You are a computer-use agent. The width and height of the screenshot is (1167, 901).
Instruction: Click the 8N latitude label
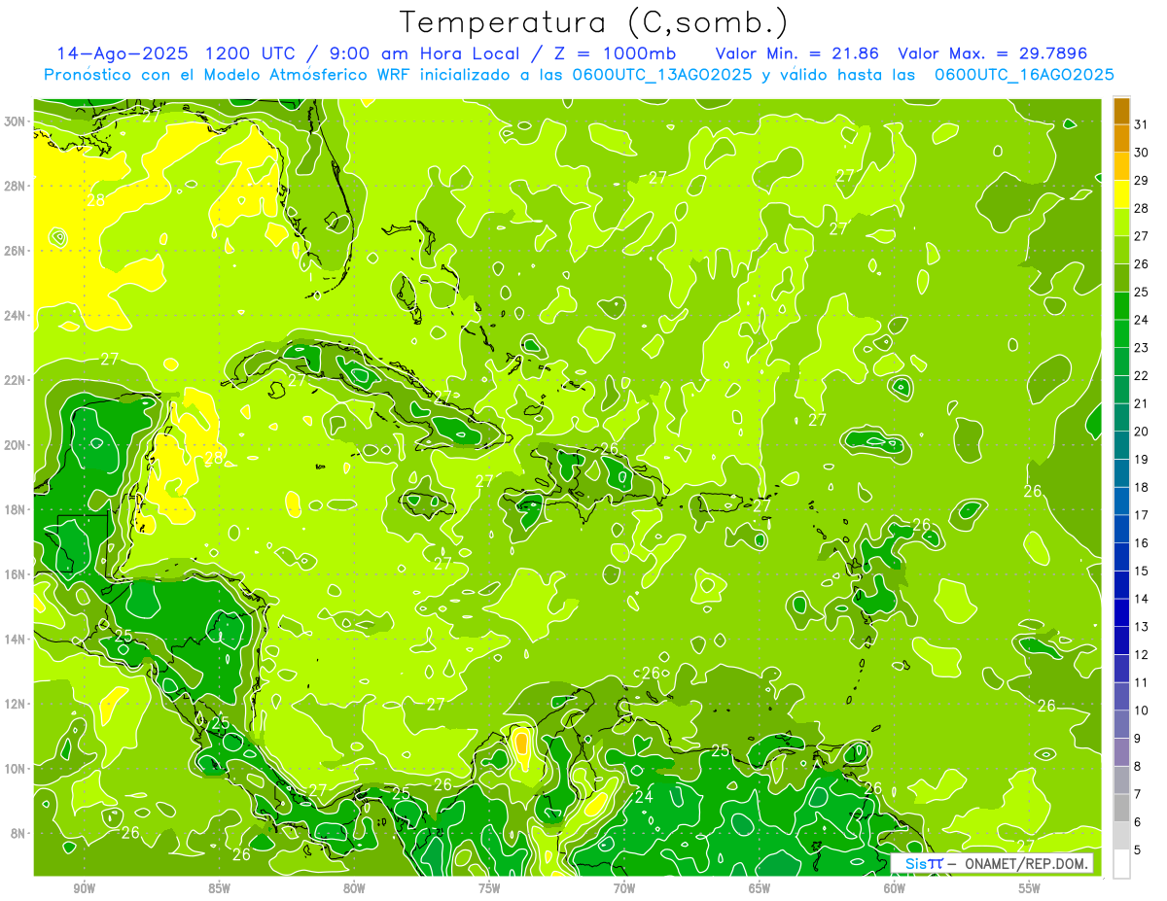[x=18, y=833]
